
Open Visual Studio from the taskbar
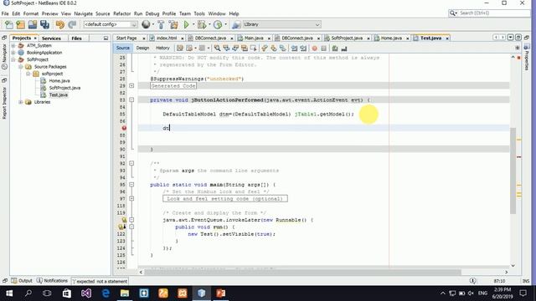coord(86,293)
